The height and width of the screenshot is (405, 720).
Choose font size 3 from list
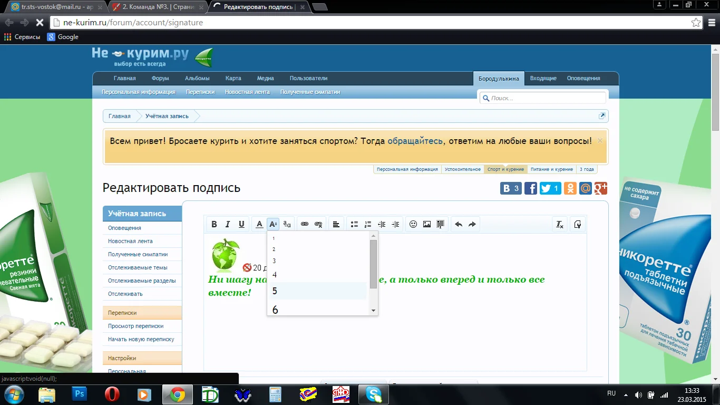click(x=318, y=261)
